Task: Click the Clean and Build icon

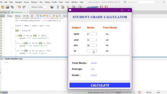Action: coord(63,7)
